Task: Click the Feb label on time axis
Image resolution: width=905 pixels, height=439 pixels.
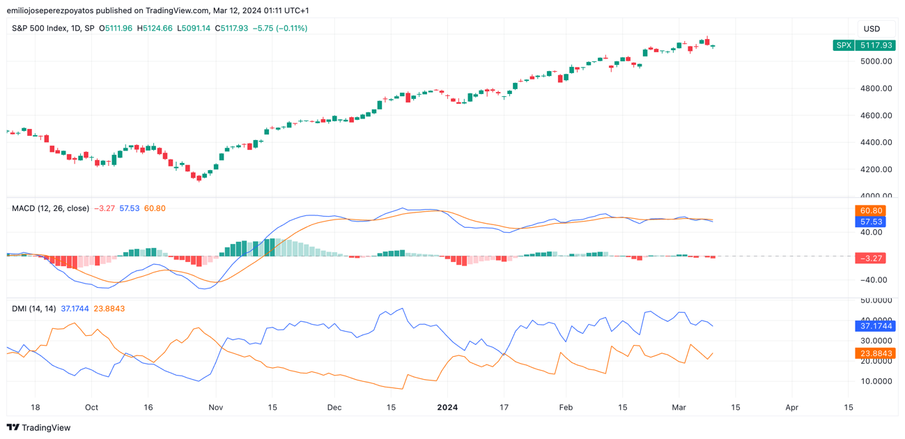Action: (x=566, y=408)
